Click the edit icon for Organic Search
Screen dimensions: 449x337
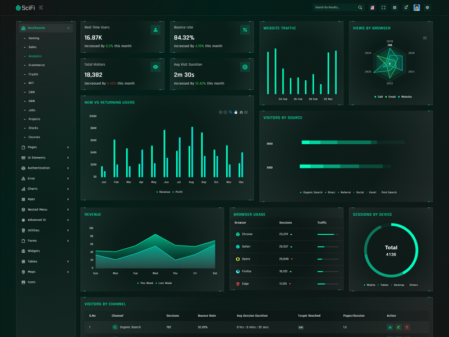(398, 327)
